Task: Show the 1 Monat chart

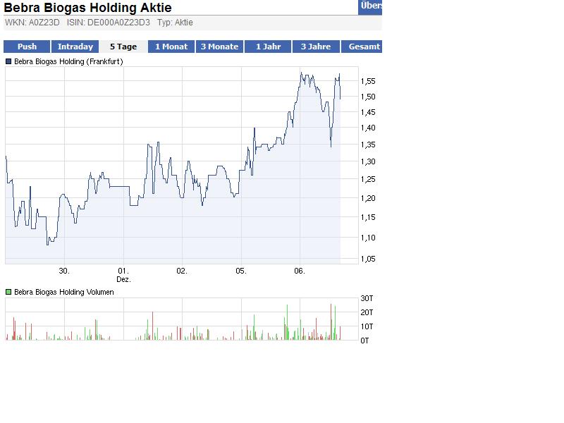Action: coord(171,47)
